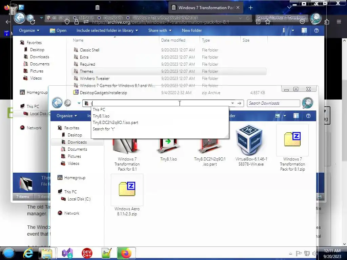Select Windows 7 Transformation Pack for 8.1.zip
Viewport: 347px width, 260px height.
tap(292, 148)
